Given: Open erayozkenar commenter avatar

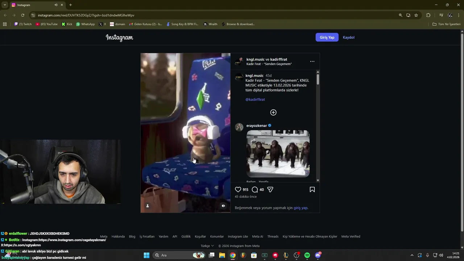Looking at the screenshot, I should point(239,127).
